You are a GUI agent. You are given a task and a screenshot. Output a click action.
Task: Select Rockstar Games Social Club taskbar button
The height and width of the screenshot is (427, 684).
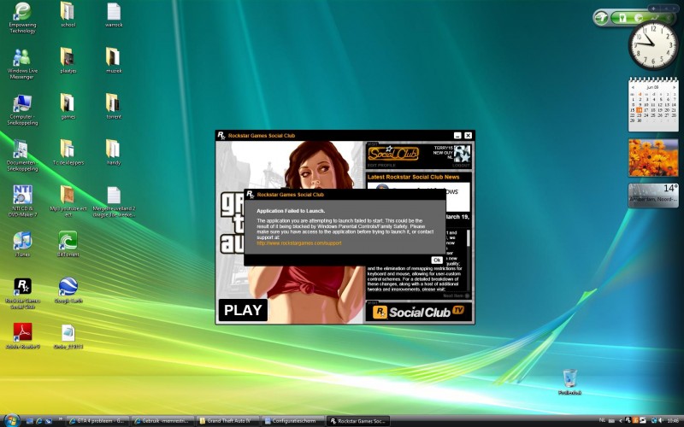358,421
